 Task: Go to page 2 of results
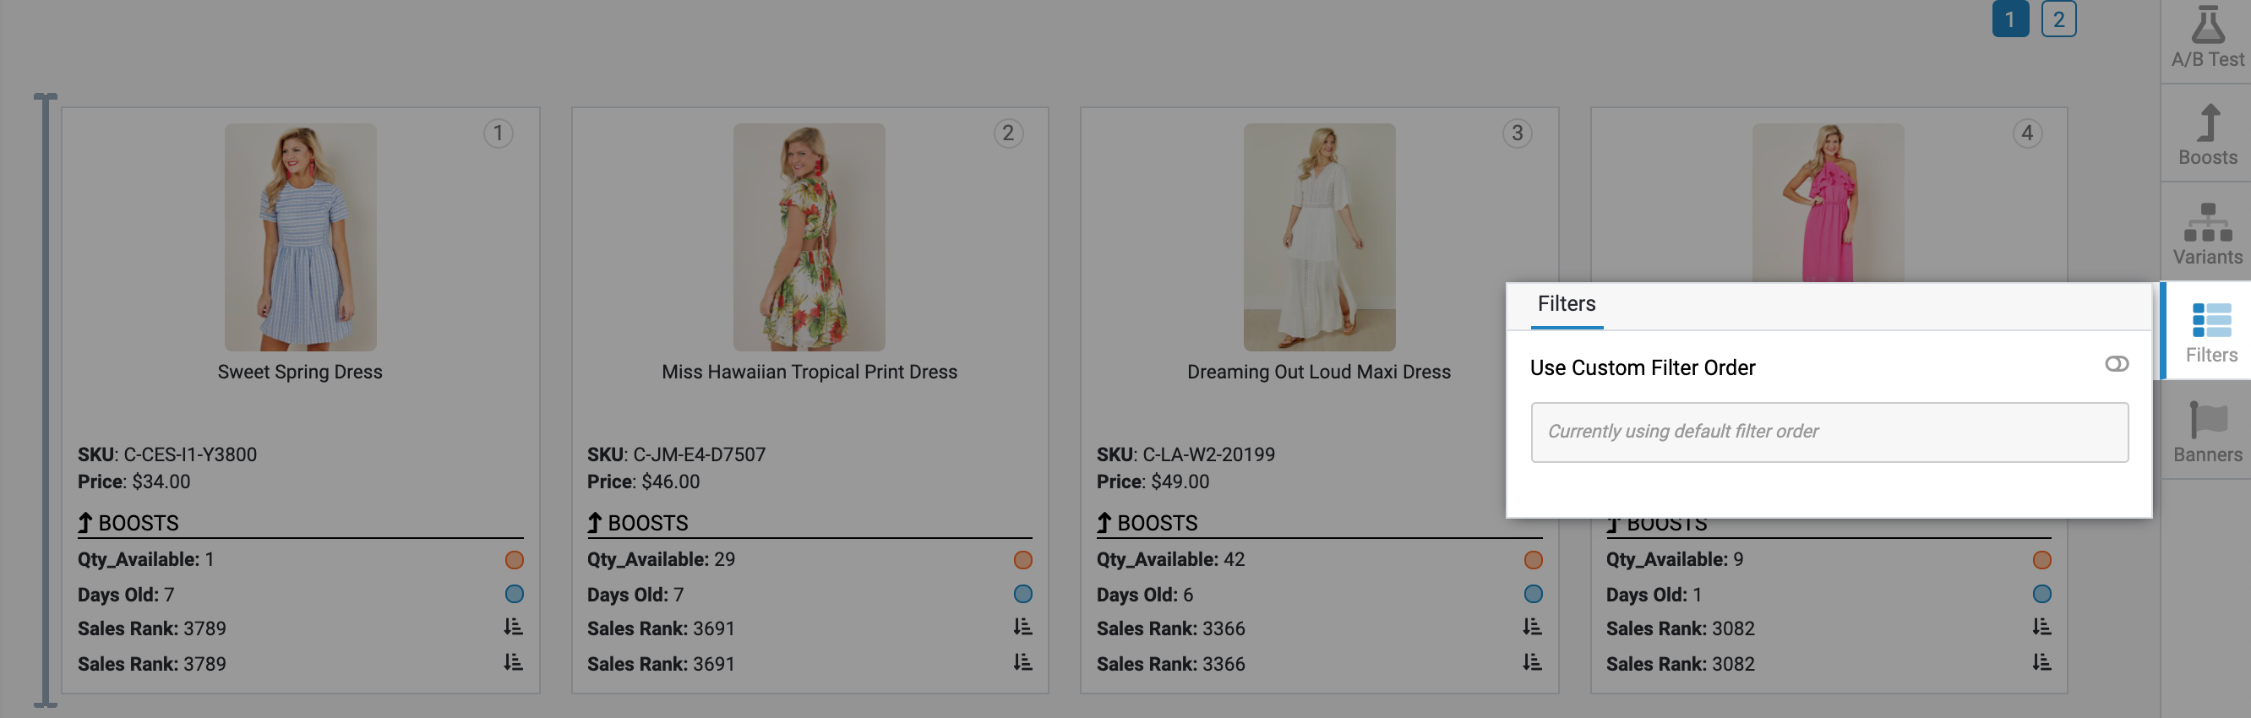[2058, 19]
